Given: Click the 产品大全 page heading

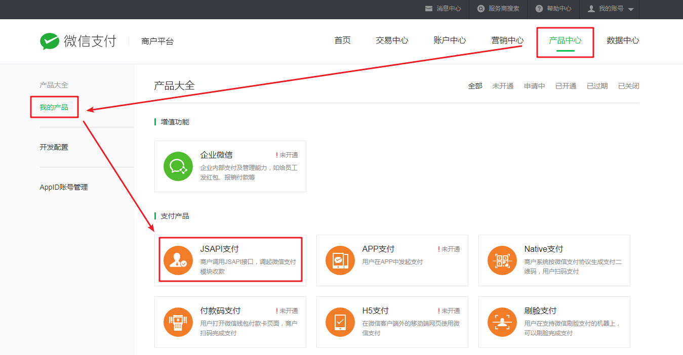Looking at the screenshot, I should [x=174, y=85].
